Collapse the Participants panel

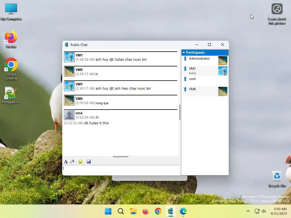[x=184, y=53]
